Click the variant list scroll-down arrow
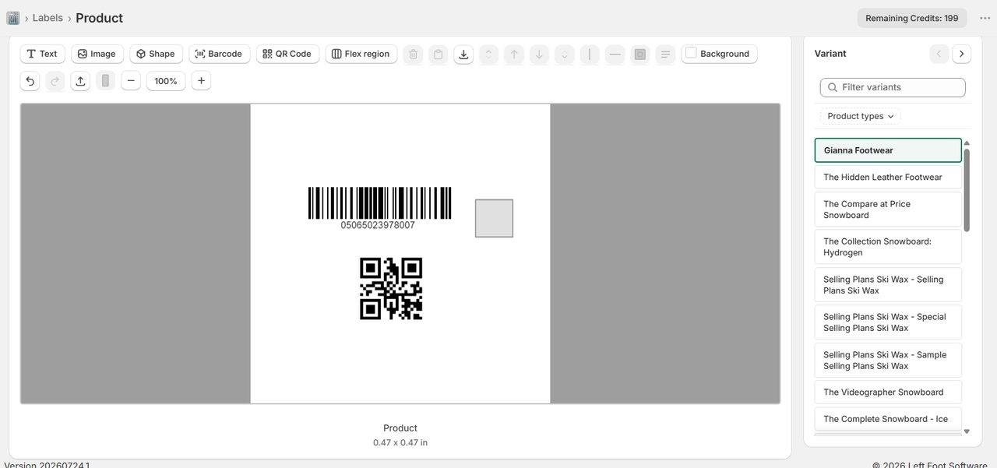 967,431
